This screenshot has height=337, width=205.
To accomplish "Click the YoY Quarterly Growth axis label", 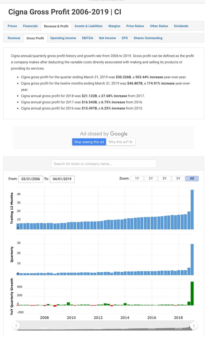I will pyautogui.click(x=12, y=297).
